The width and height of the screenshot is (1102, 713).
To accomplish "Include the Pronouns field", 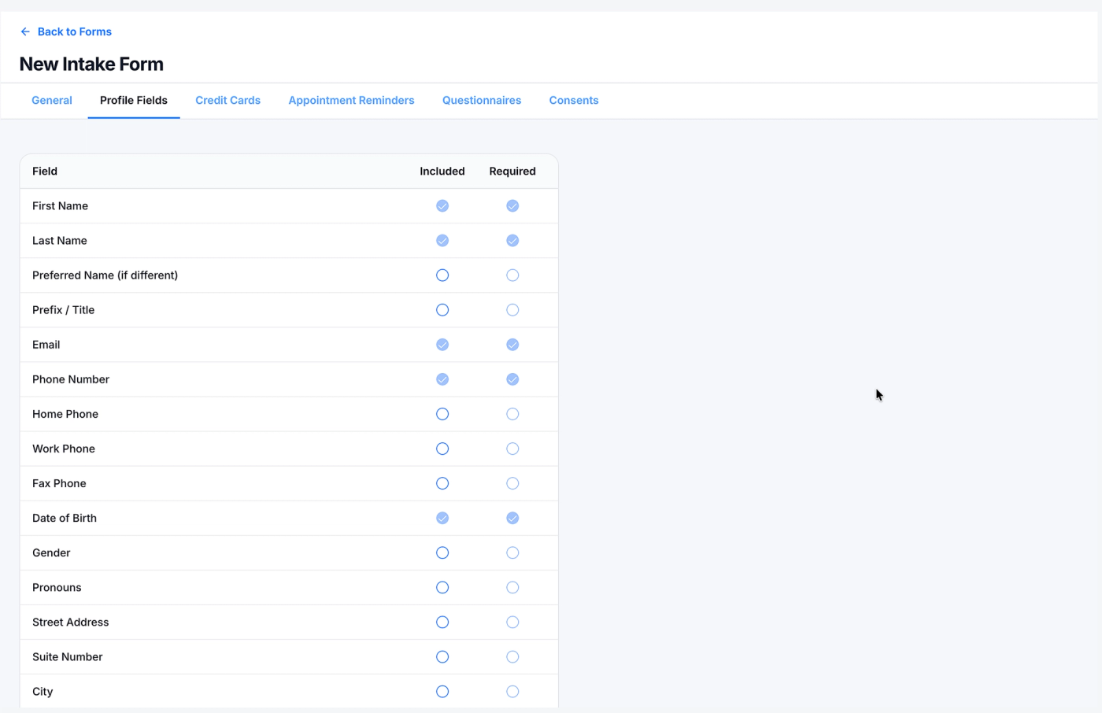I will click(442, 587).
